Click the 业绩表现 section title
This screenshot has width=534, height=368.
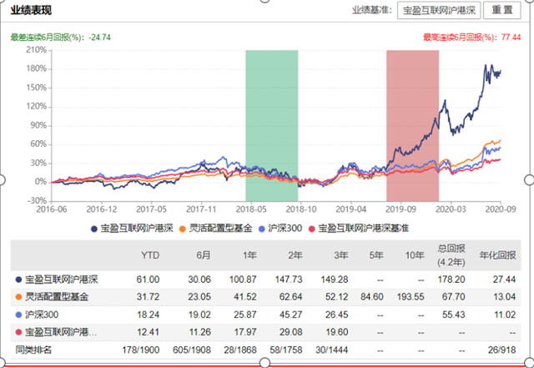[31, 10]
